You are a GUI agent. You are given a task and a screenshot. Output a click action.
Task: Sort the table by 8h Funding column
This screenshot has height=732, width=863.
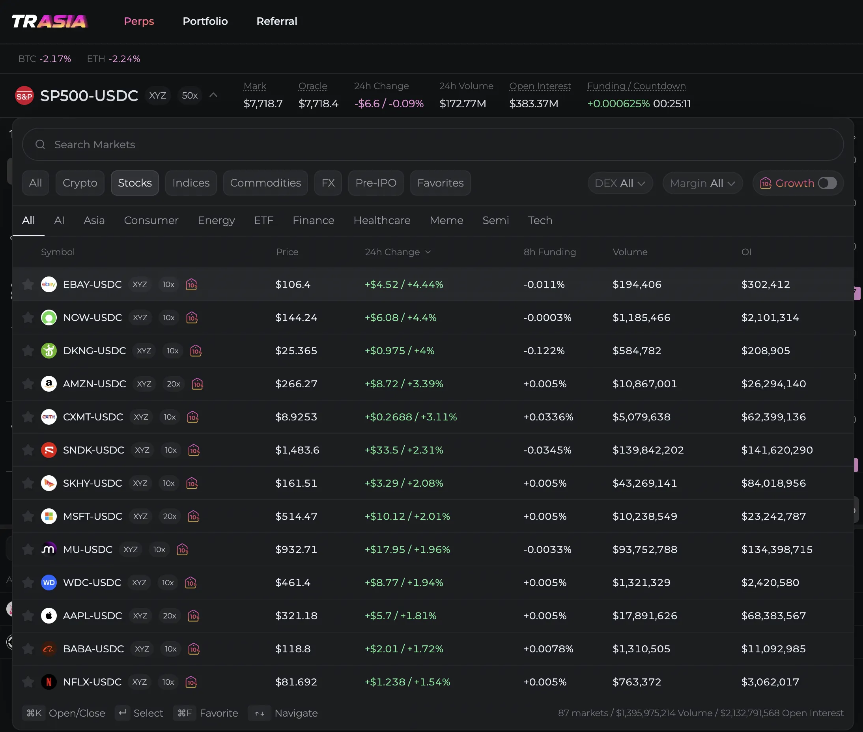coord(550,252)
